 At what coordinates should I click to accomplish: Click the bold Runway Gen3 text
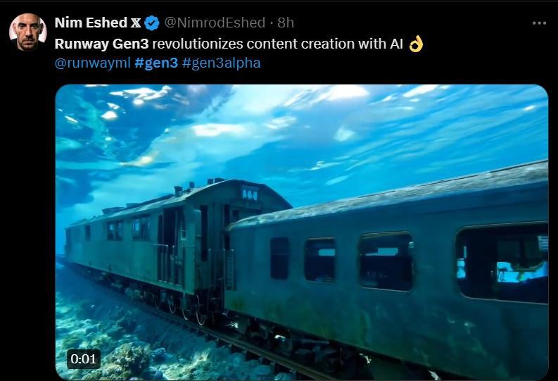tap(101, 44)
